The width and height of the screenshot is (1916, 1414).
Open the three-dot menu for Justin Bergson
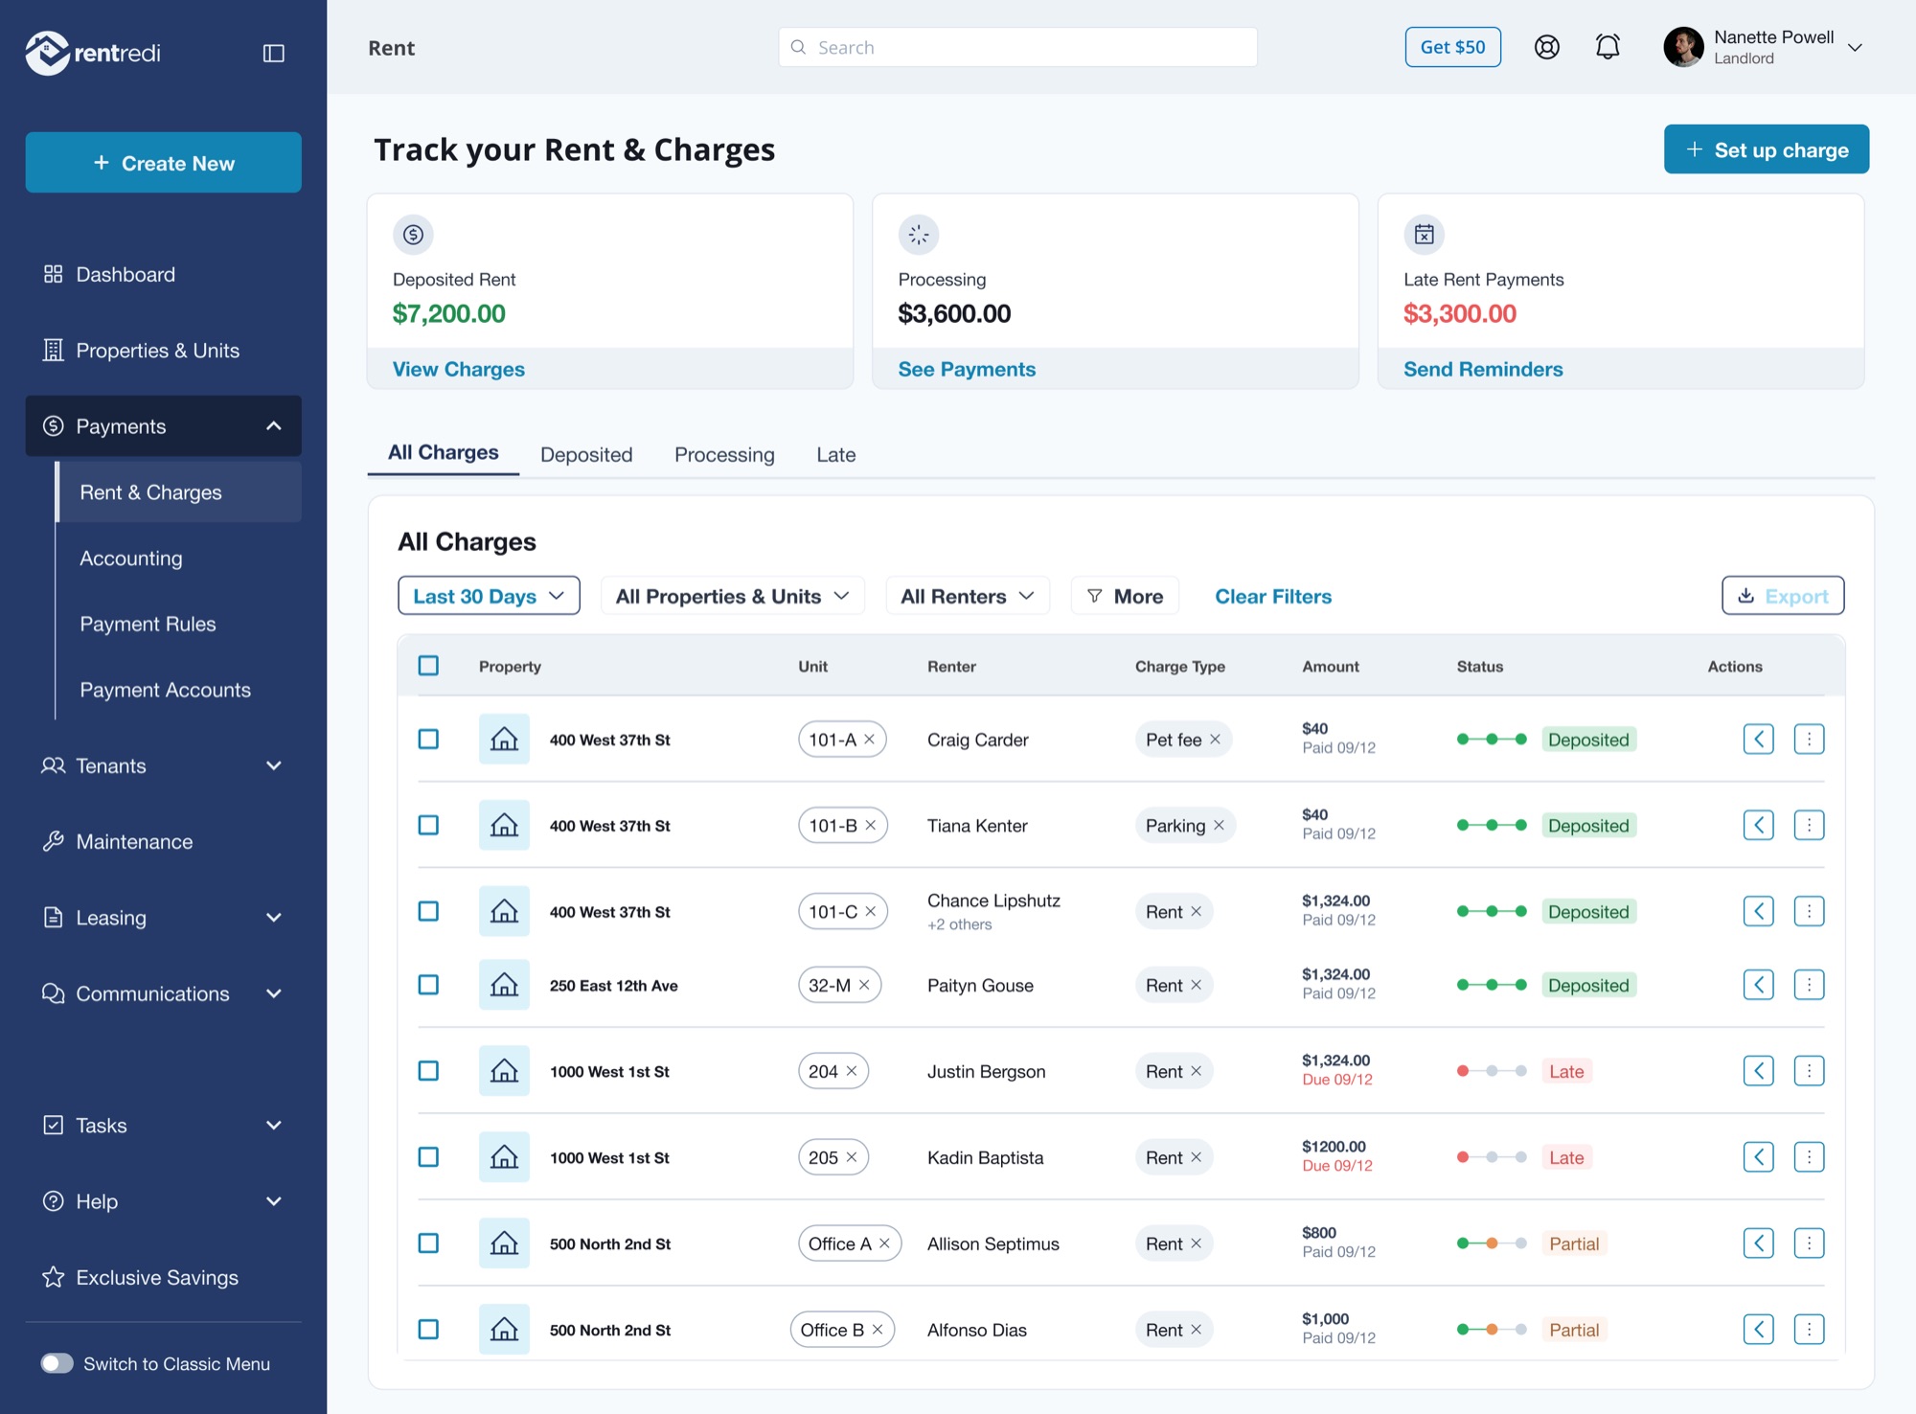click(1809, 1070)
